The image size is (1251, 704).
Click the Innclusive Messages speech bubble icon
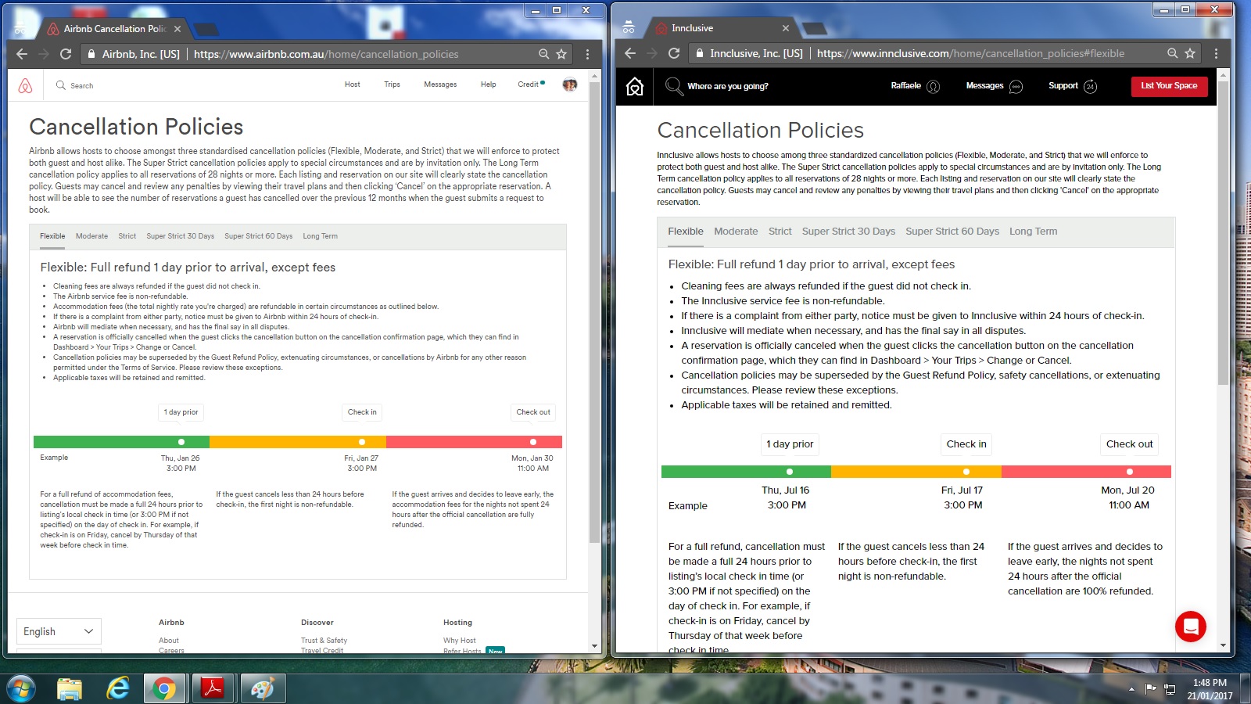tap(1016, 86)
